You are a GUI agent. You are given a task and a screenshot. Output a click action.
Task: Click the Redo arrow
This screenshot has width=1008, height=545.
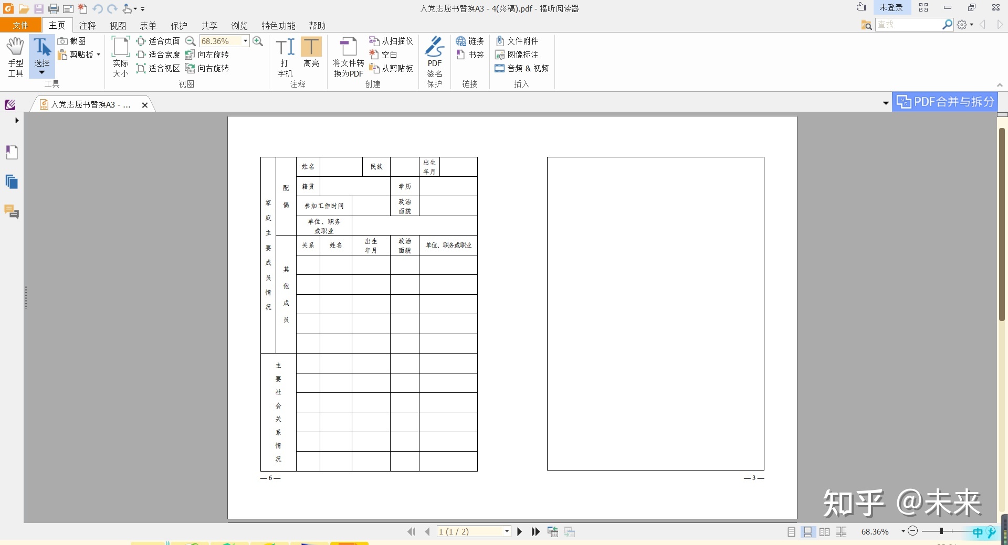coord(112,8)
